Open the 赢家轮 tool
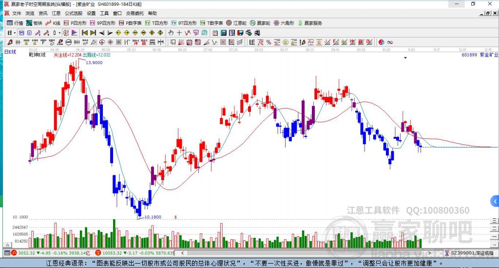The width and height of the screenshot is (499, 268). click(x=260, y=23)
